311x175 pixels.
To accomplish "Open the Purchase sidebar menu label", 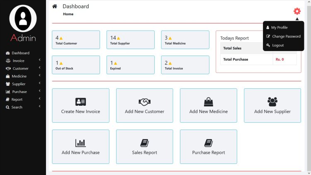I will [x=19, y=92].
